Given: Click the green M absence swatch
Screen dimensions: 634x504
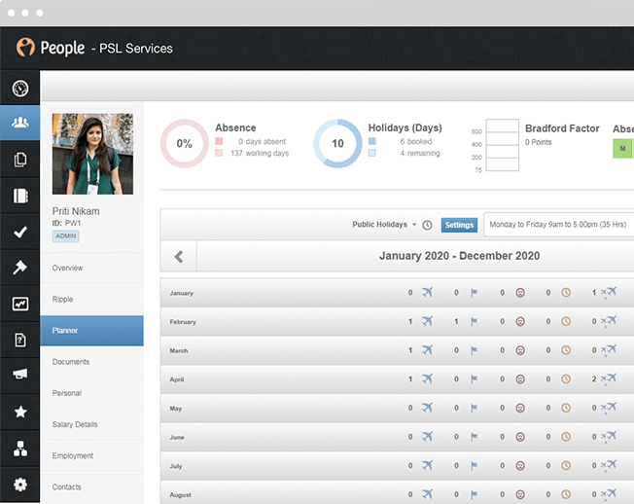Looking at the screenshot, I should tap(621, 149).
